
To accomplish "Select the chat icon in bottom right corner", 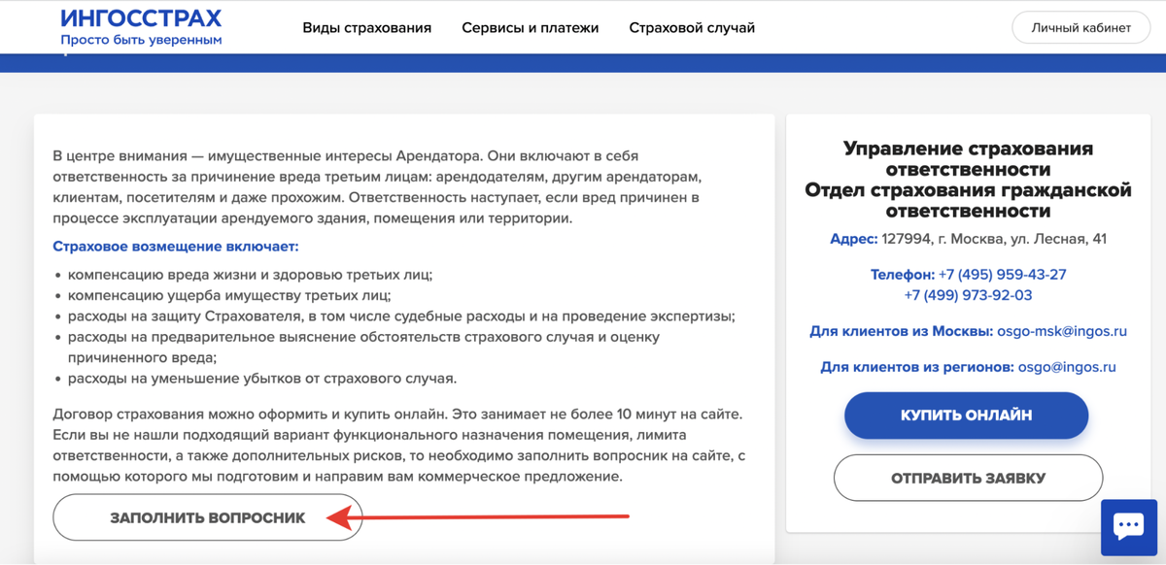I will [x=1128, y=525].
